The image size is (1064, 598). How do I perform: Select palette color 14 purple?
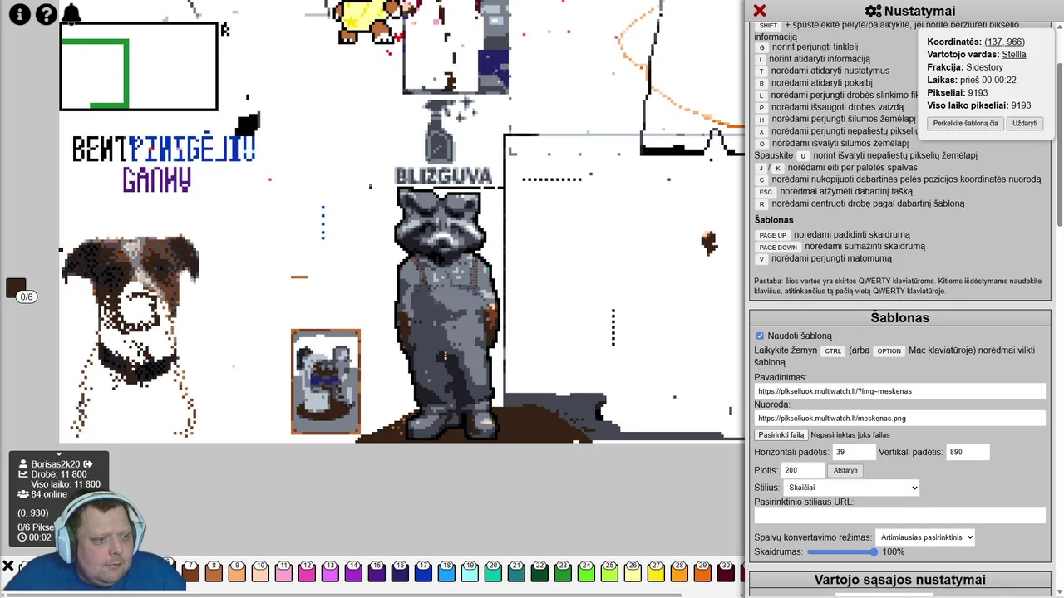(x=353, y=571)
